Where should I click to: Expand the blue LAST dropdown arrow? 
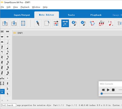click(x=2, y=92)
